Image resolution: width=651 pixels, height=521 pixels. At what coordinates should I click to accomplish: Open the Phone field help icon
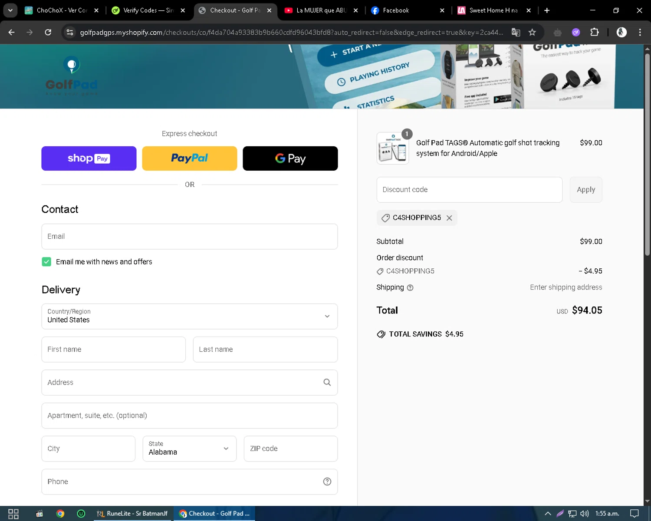coord(327,481)
